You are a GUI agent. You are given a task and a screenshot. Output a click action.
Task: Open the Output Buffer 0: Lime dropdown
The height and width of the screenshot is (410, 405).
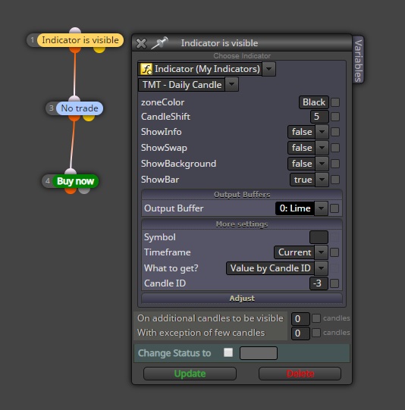tap(321, 208)
